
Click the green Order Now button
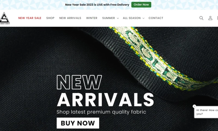pyautogui.click(x=141, y=5)
